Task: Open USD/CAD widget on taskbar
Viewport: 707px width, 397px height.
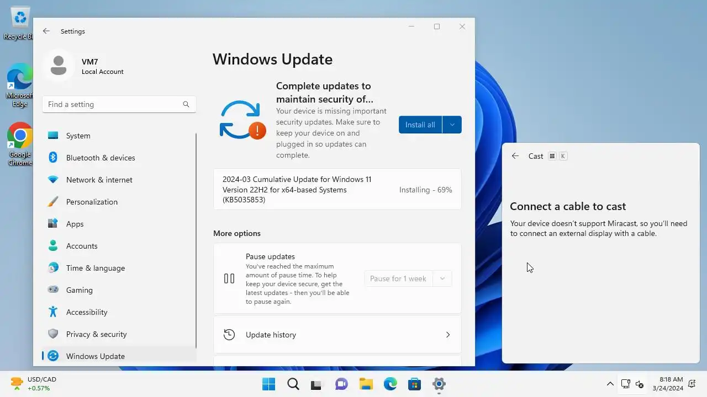Action: tap(34, 384)
